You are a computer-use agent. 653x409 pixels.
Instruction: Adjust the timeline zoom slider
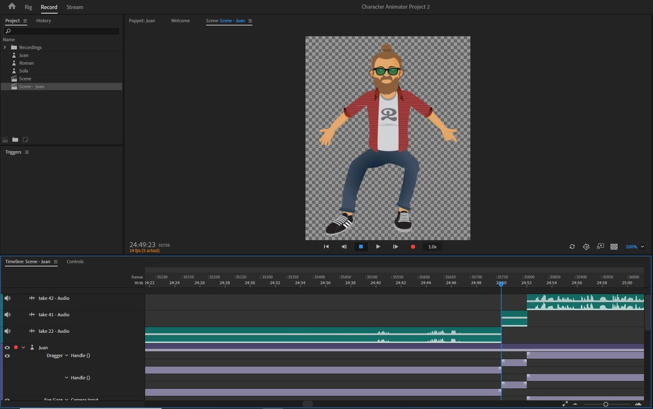click(x=606, y=404)
